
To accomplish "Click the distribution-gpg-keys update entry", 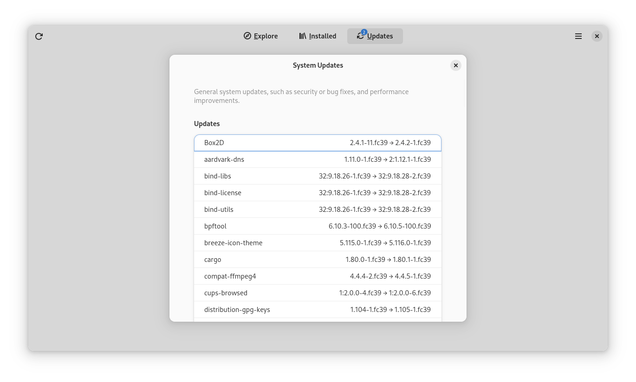I will pyautogui.click(x=318, y=310).
